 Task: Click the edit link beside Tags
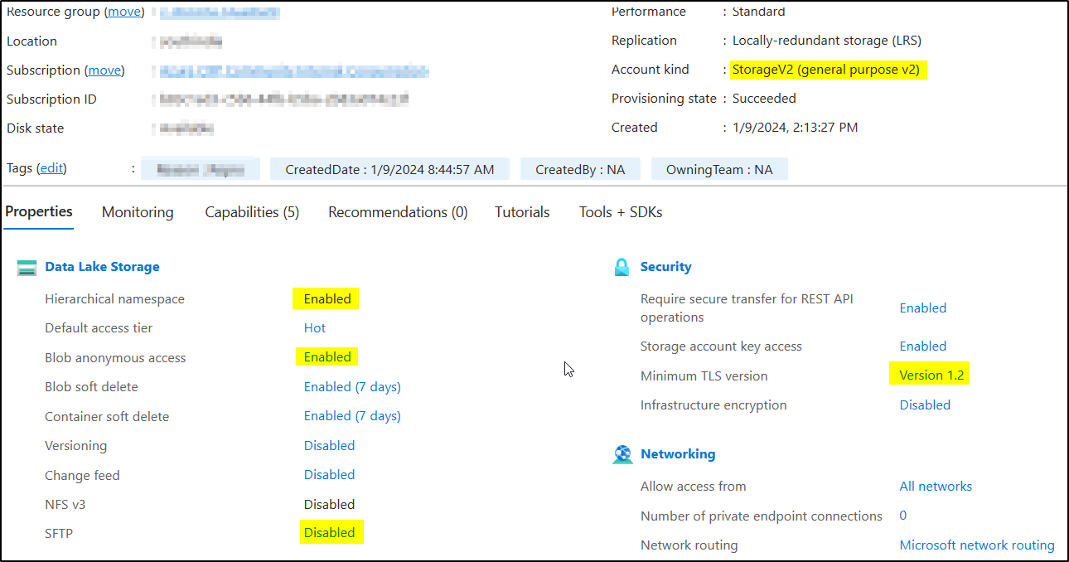(x=51, y=168)
